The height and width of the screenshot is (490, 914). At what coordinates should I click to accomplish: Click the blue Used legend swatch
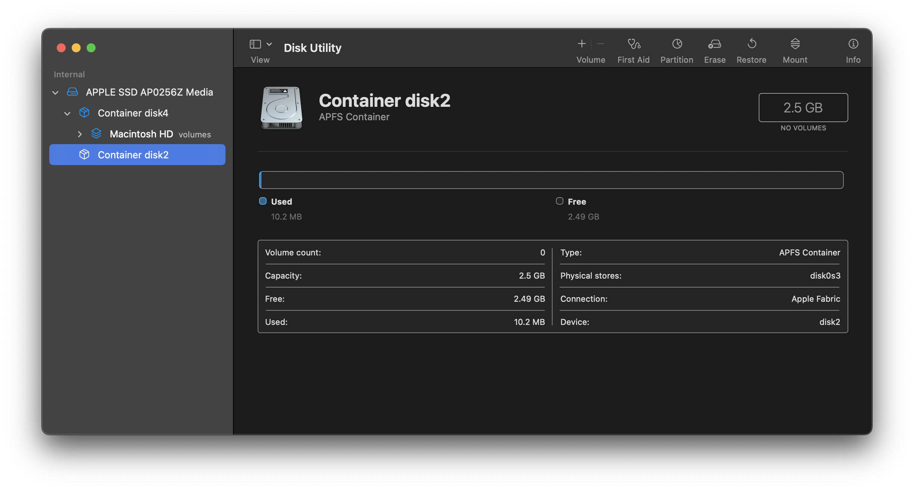(263, 201)
